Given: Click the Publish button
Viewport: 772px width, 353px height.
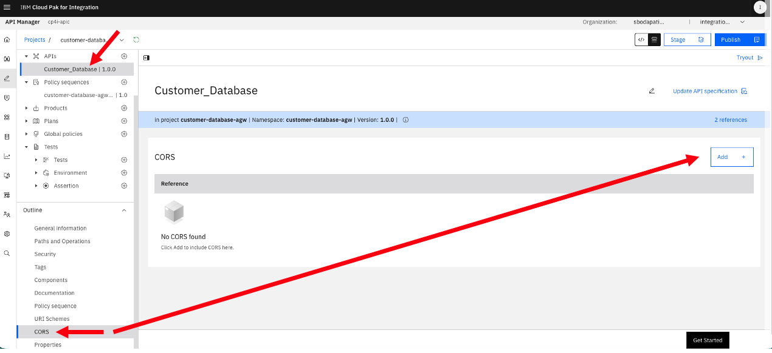Looking at the screenshot, I should (740, 39).
